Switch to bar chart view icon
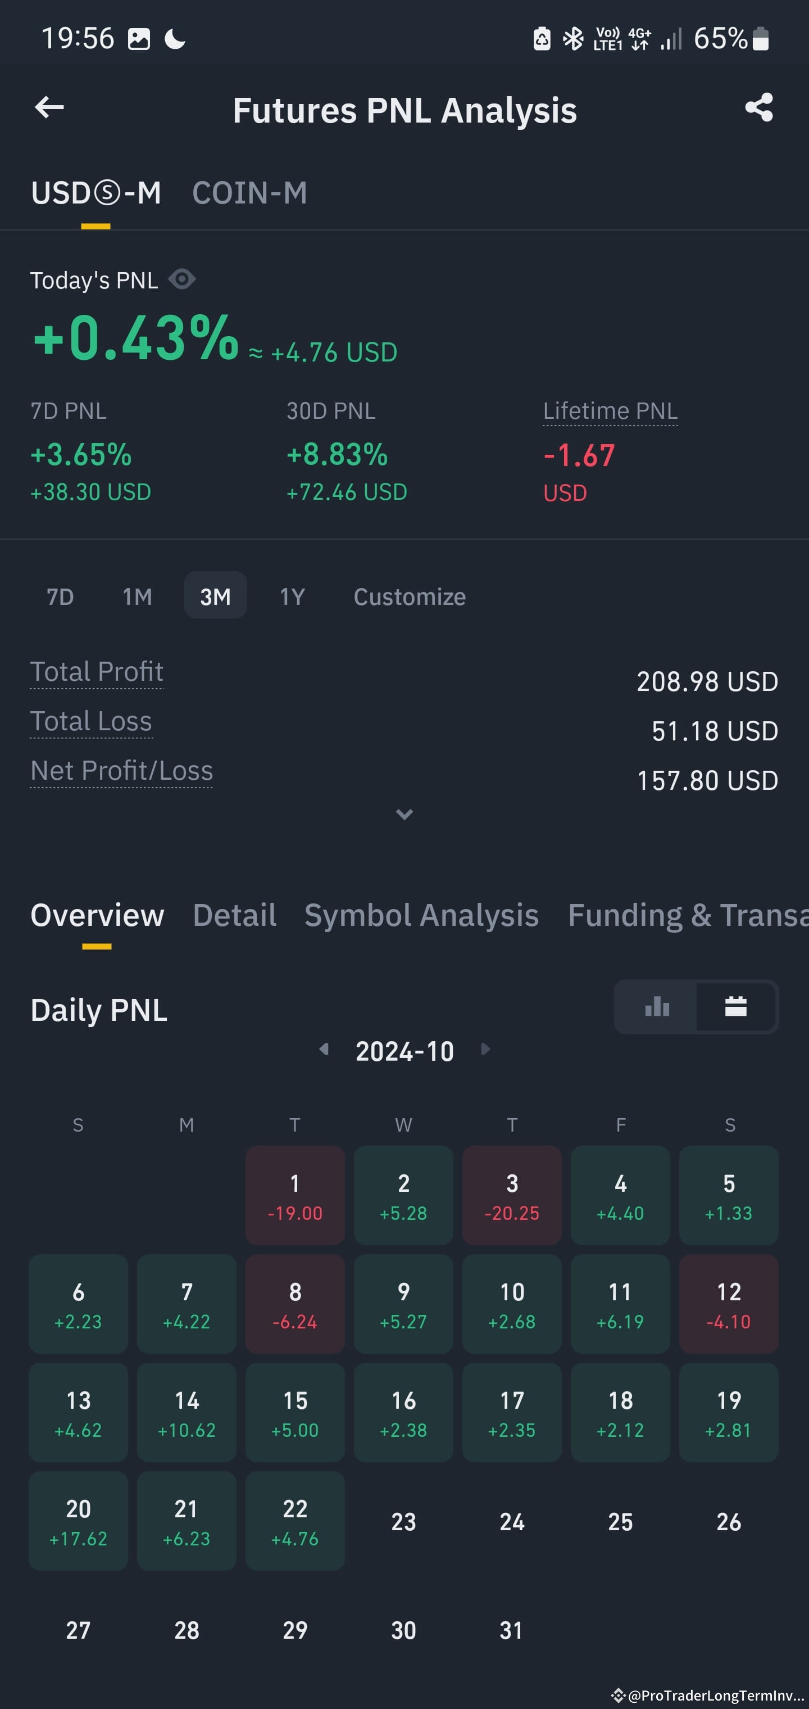The height and width of the screenshot is (1709, 809). [x=657, y=1006]
